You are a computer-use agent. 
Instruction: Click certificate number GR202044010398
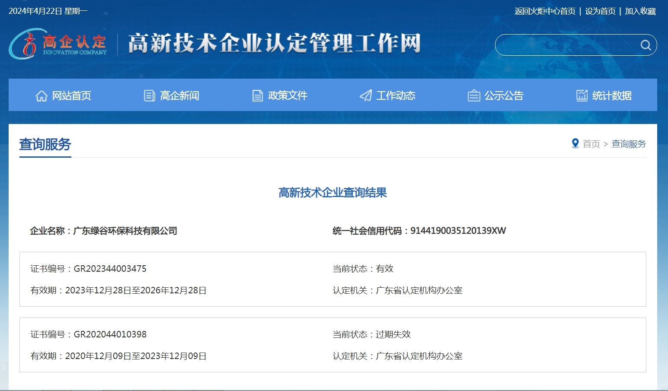(x=110, y=334)
